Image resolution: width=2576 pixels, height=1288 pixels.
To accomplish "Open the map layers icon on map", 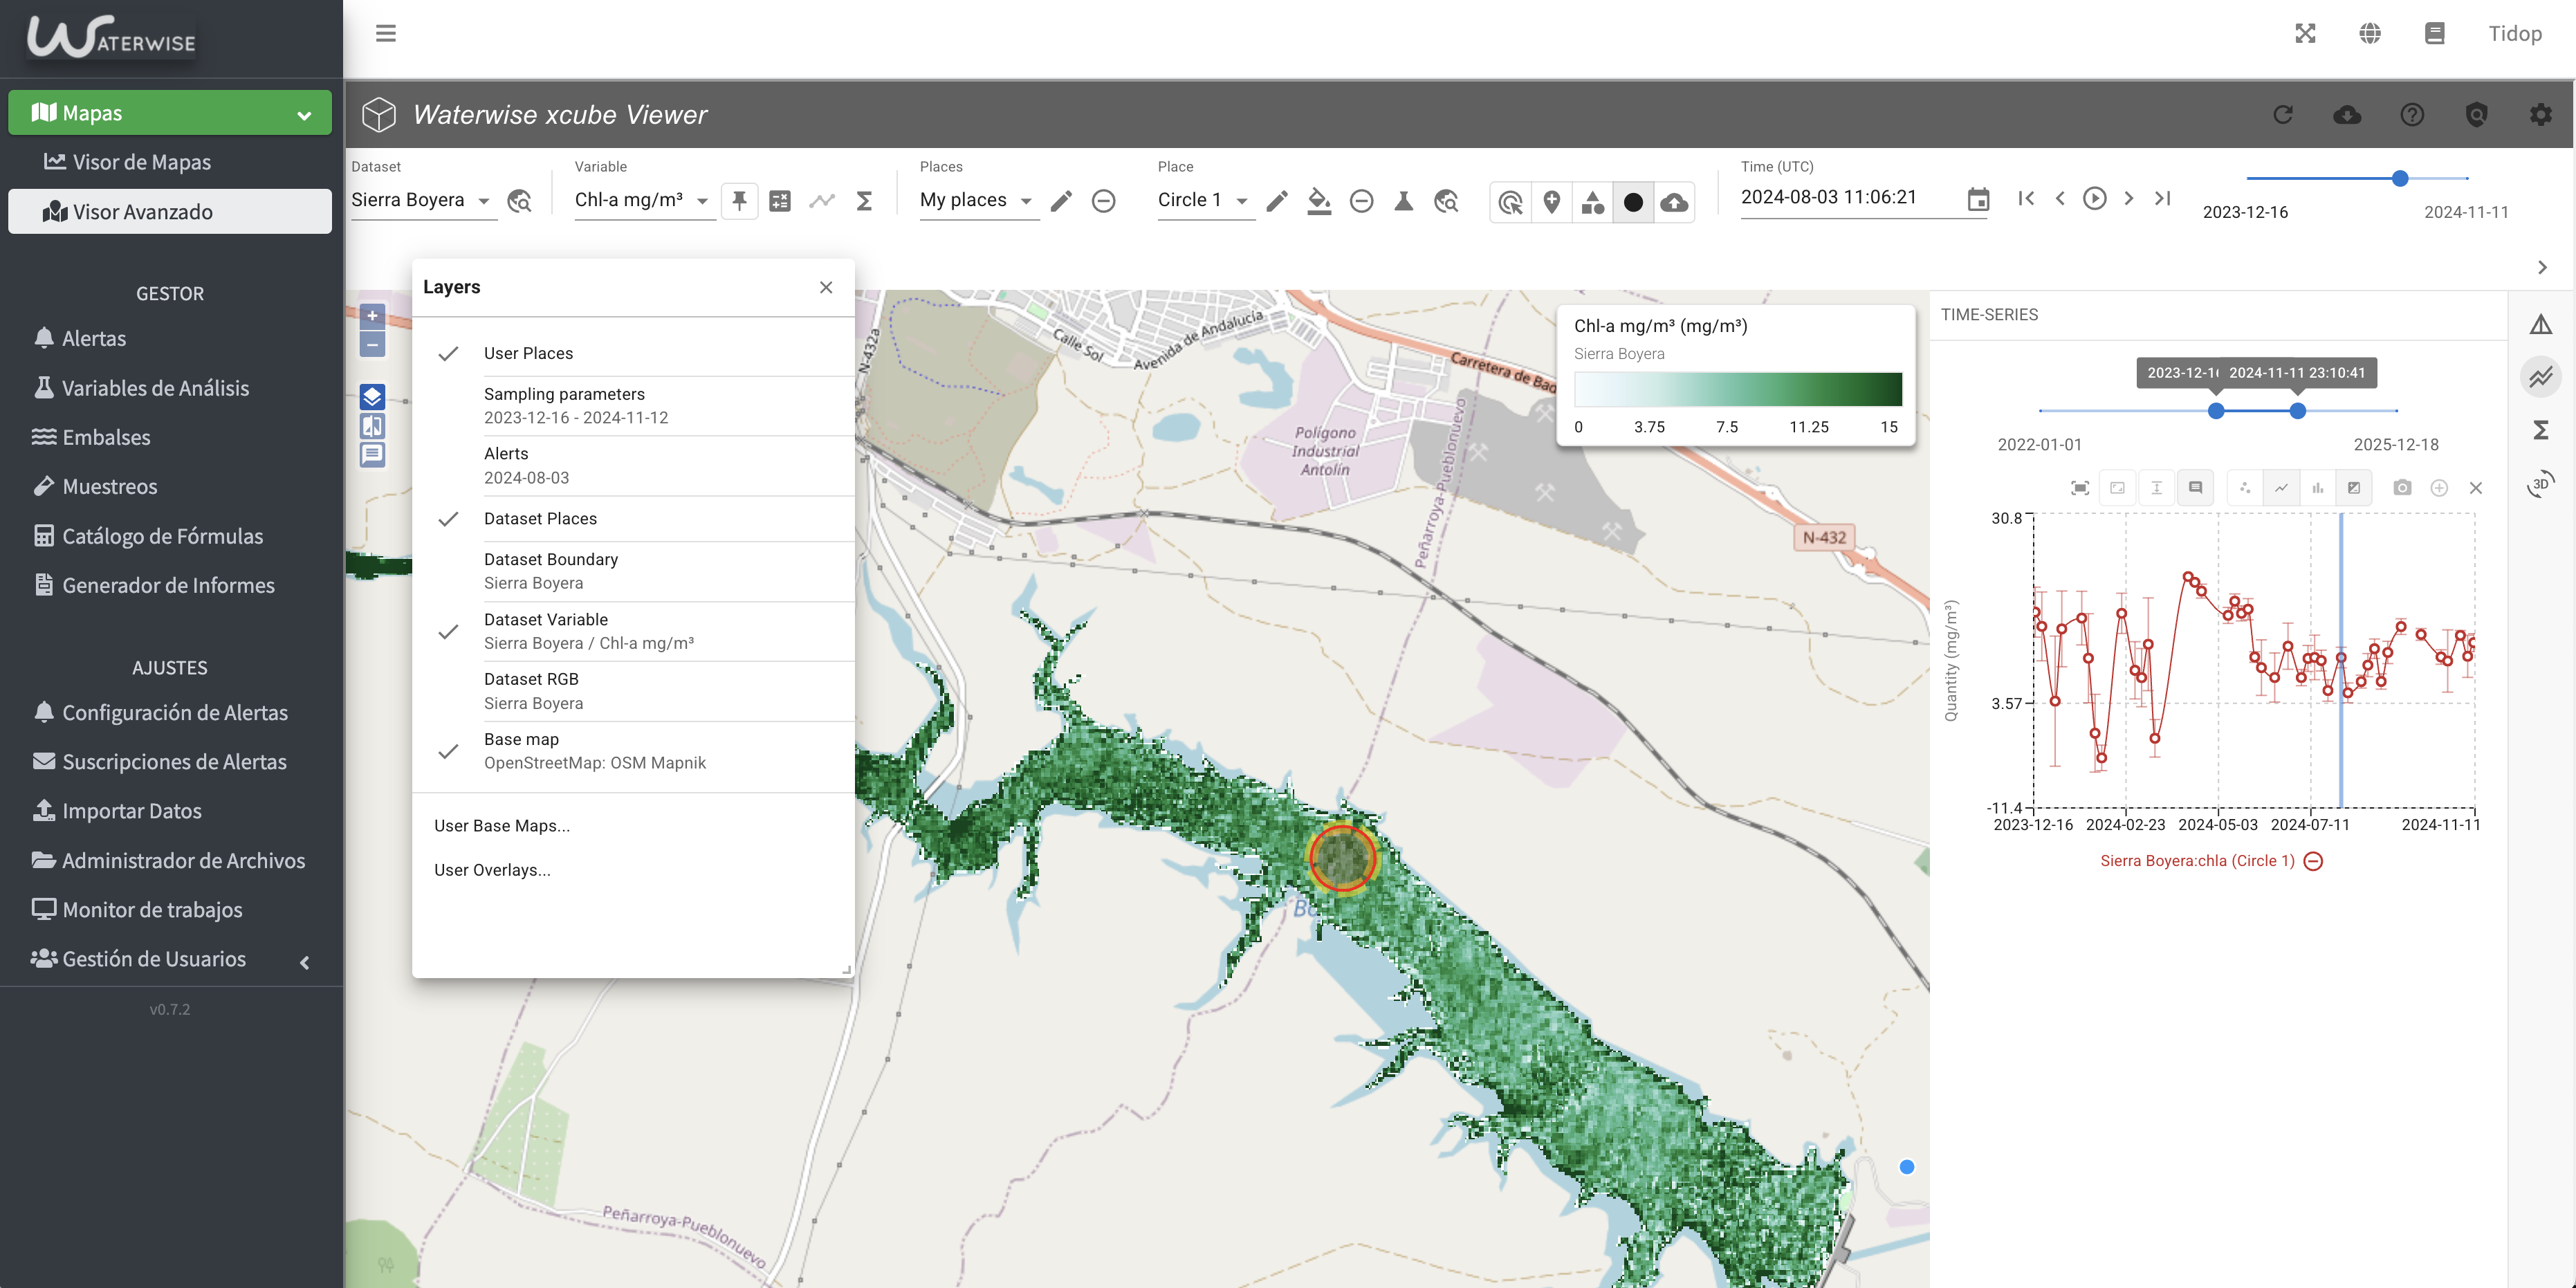I will tap(372, 396).
